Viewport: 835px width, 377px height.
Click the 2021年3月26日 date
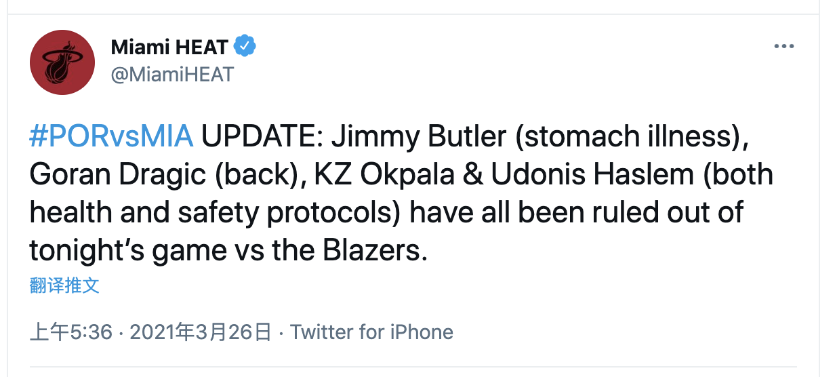[200, 332]
